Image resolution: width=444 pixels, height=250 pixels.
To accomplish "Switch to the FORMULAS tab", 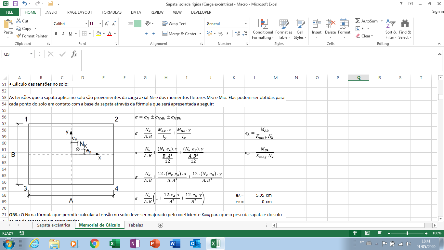I will pos(111,12).
